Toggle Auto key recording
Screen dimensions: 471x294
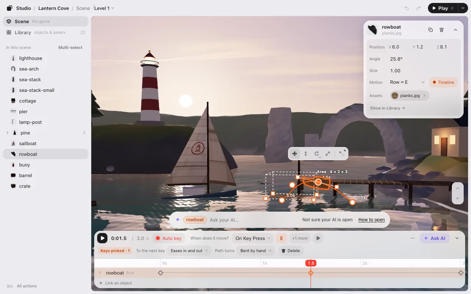pos(169,238)
